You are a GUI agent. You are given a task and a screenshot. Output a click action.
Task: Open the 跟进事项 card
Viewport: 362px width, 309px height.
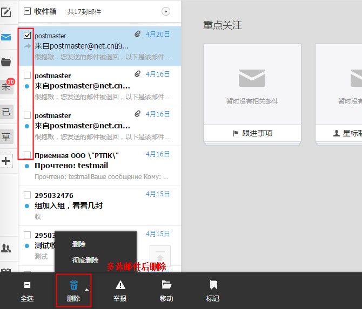point(252,133)
